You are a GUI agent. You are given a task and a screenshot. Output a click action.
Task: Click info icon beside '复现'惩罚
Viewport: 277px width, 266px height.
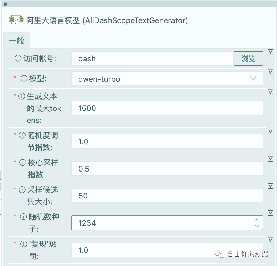pos(24,244)
